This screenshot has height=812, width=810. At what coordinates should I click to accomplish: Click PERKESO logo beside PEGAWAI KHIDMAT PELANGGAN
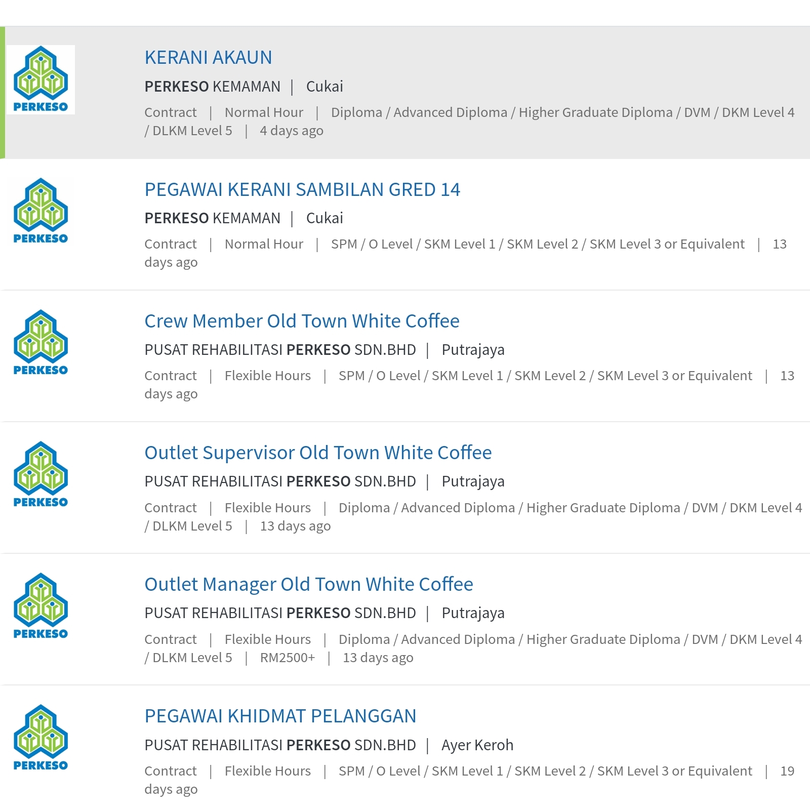click(40, 738)
